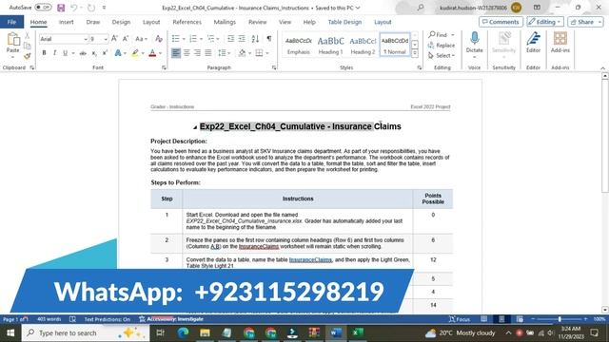The height and width of the screenshot is (342, 609).
Task: Switch to the Draw tab
Action: (93, 22)
